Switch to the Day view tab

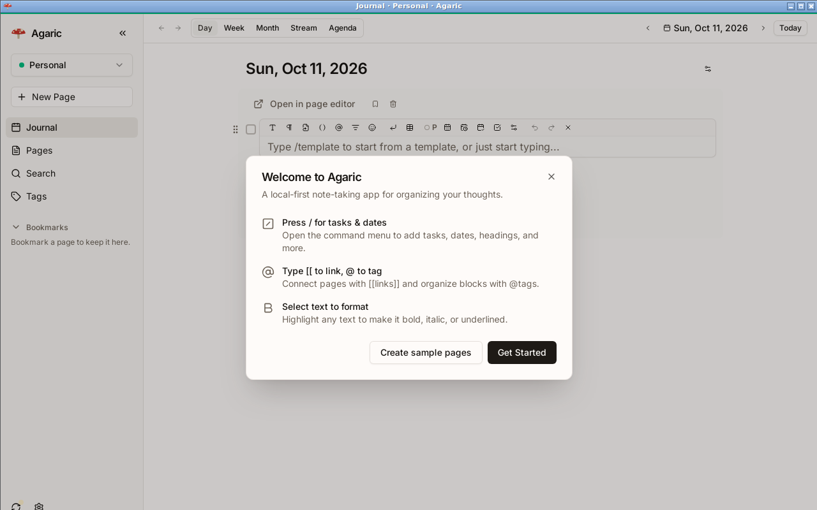(205, 28)
